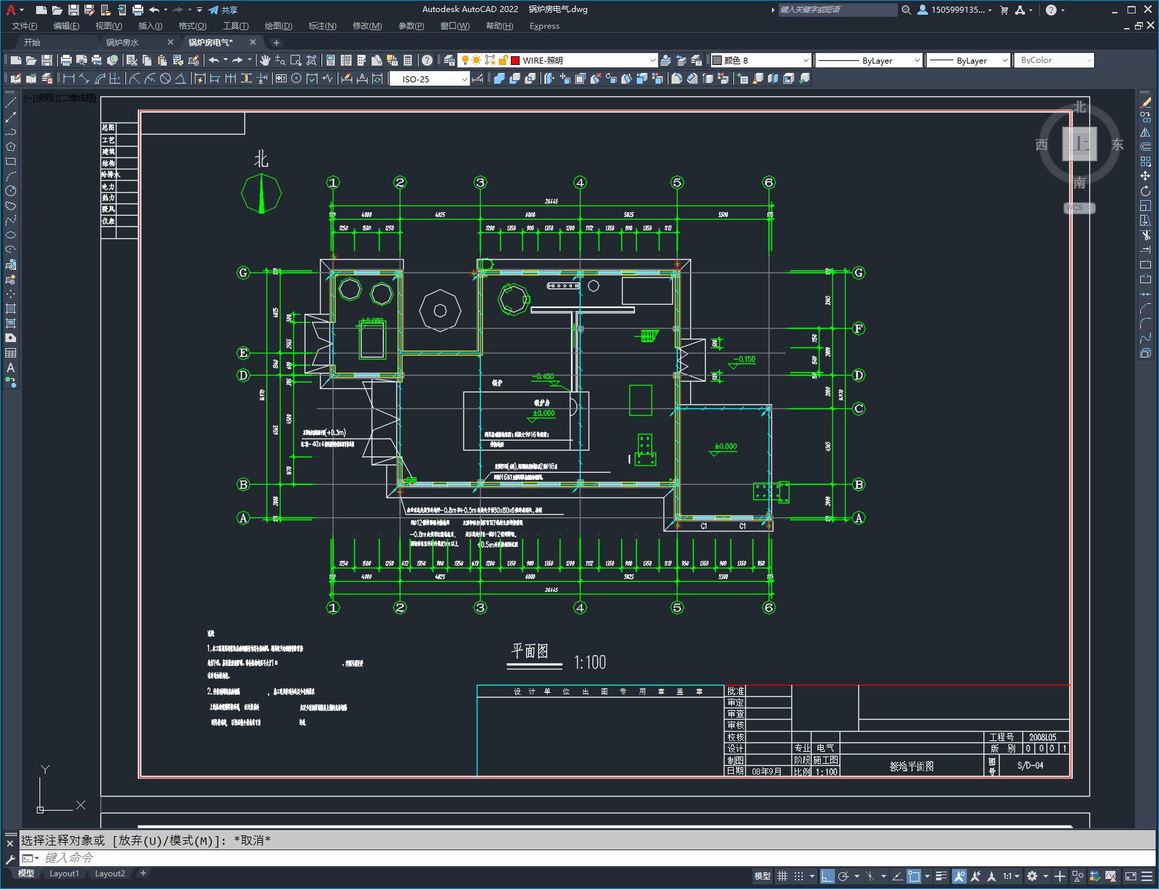Select the Move tool in modify toolbar
This screenshot has height=889, width=1159.
click(x=1146, y=176)
